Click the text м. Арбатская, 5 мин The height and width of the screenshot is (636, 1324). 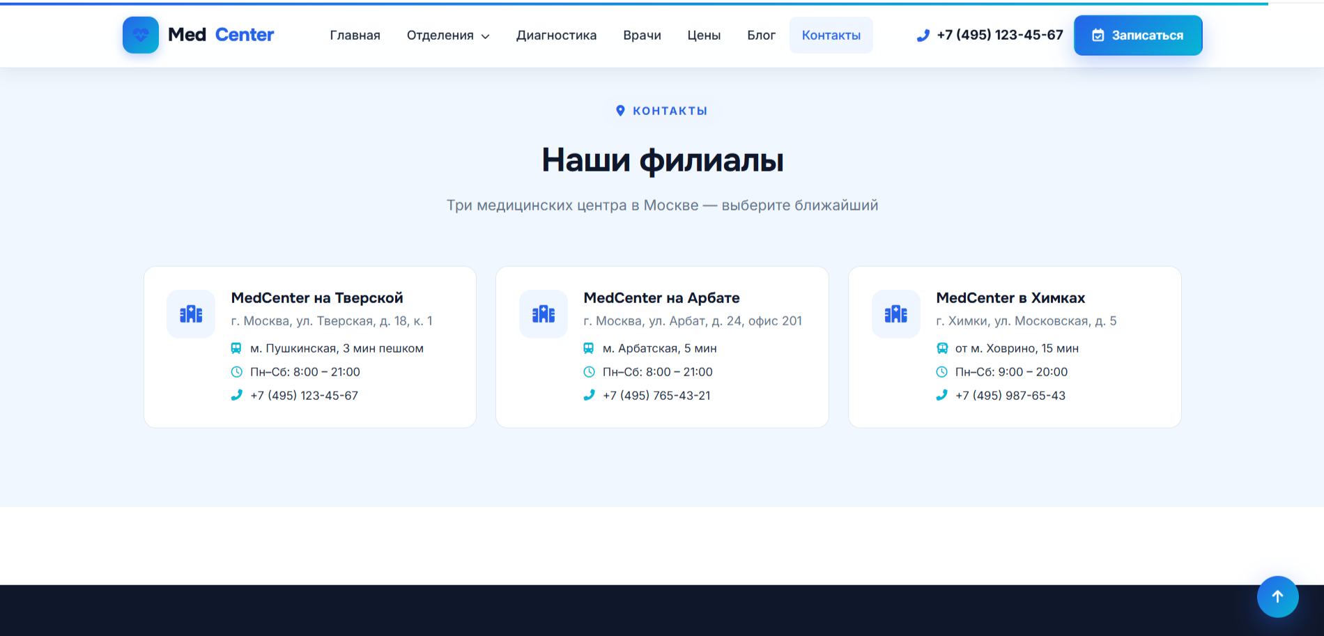click(x=659, y=348)
